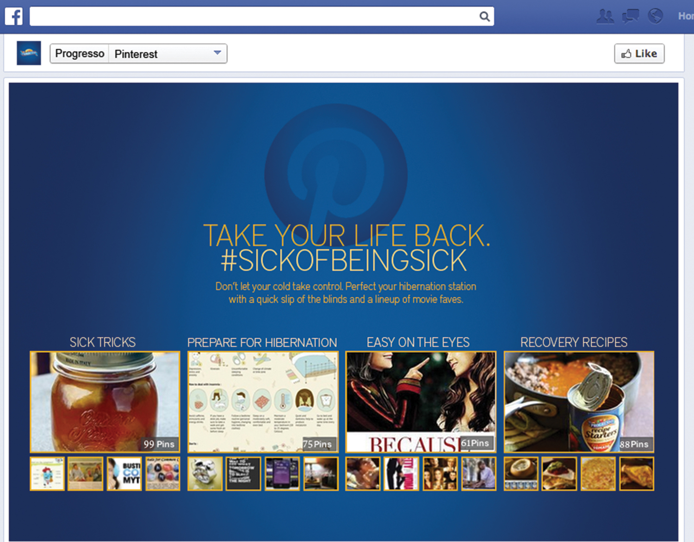Like the Progresso page
Viewport: 694px width, 542px height.
pos(639,54)
